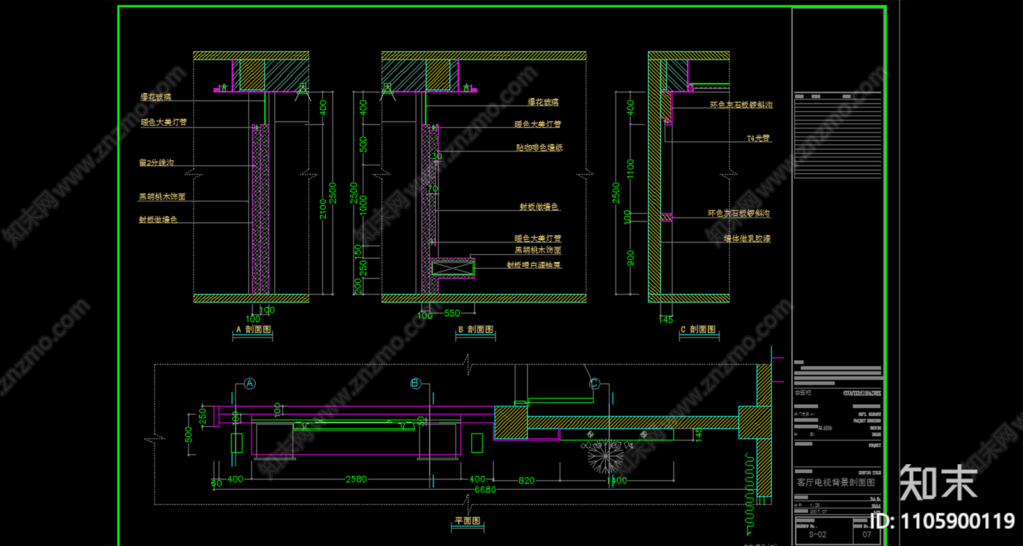Select the "留2分线沟" annotation in section A
Viewport: 1023px width, 546px height.
[x=157, y=163]
